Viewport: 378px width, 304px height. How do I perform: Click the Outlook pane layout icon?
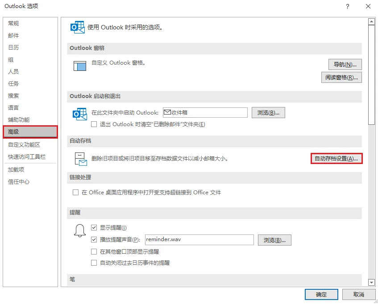pos(79,66)
